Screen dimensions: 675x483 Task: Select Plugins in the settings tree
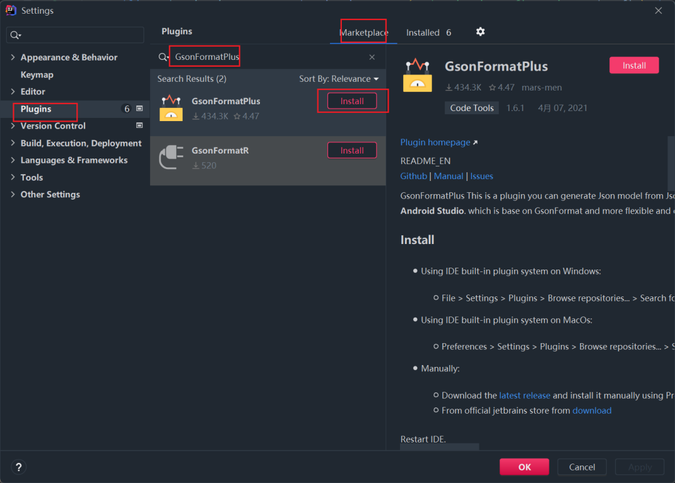click(x=36, y=109)
